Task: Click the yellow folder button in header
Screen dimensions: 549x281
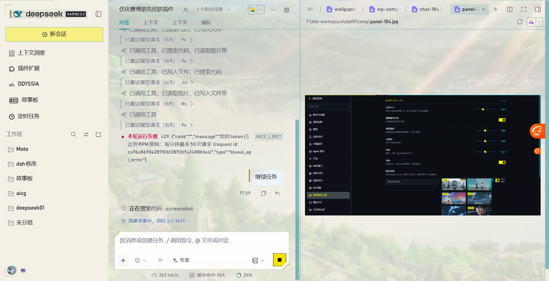Action: 253,9
